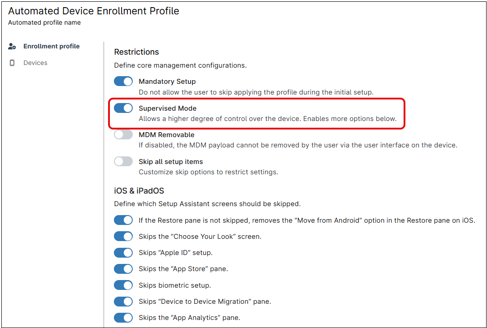Toggle the Skips "App Analytics" pane switch
This screenshot has width=487, height=328.
click(x=123, y=318)
